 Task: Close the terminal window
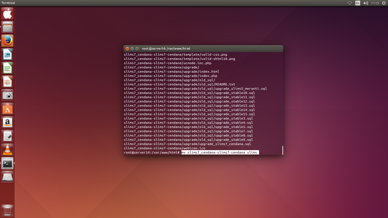pyautogui.click(x=128, y=49)
